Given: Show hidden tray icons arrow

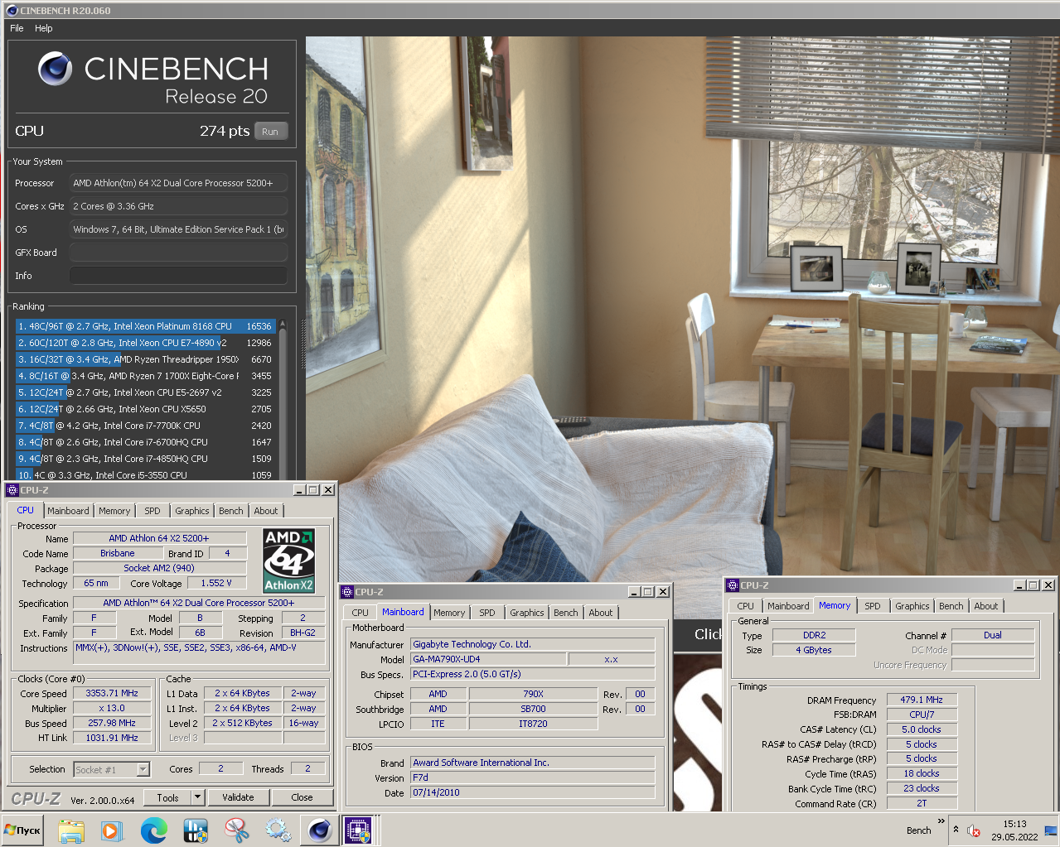Looking at the screenshot, I should (956, 830).
